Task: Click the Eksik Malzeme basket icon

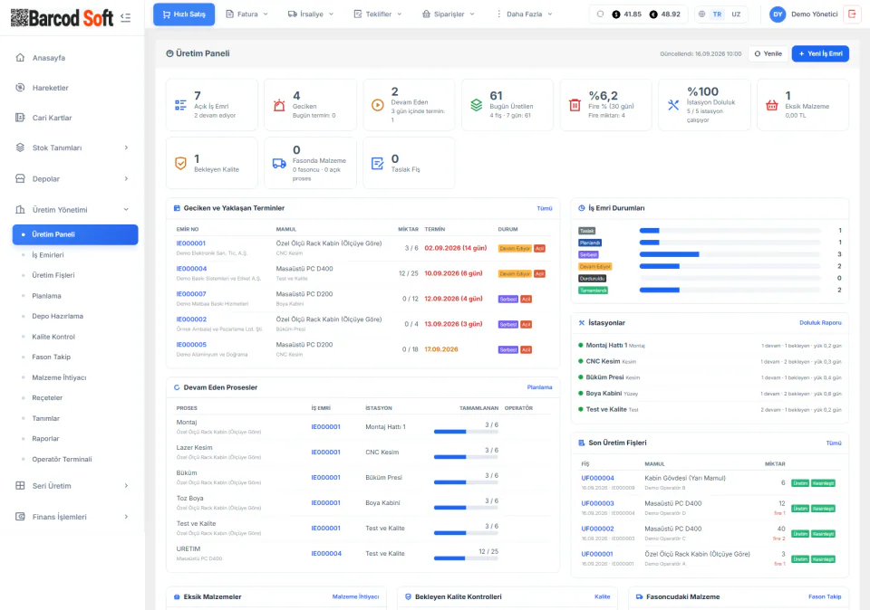Action: click(772, 105)
